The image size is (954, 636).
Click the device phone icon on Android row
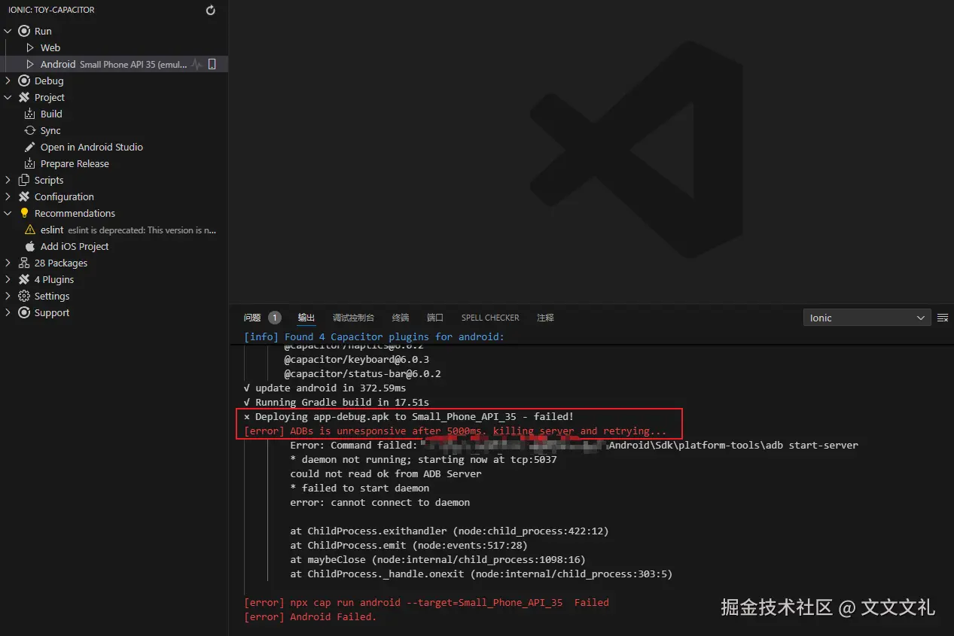click(212, 65)
